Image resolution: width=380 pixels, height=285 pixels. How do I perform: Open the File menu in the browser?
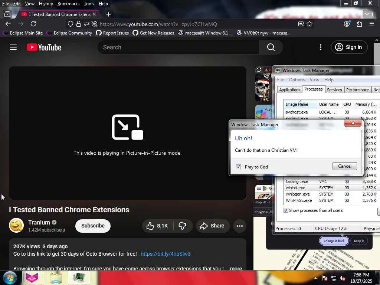click(x=5, y=4)
